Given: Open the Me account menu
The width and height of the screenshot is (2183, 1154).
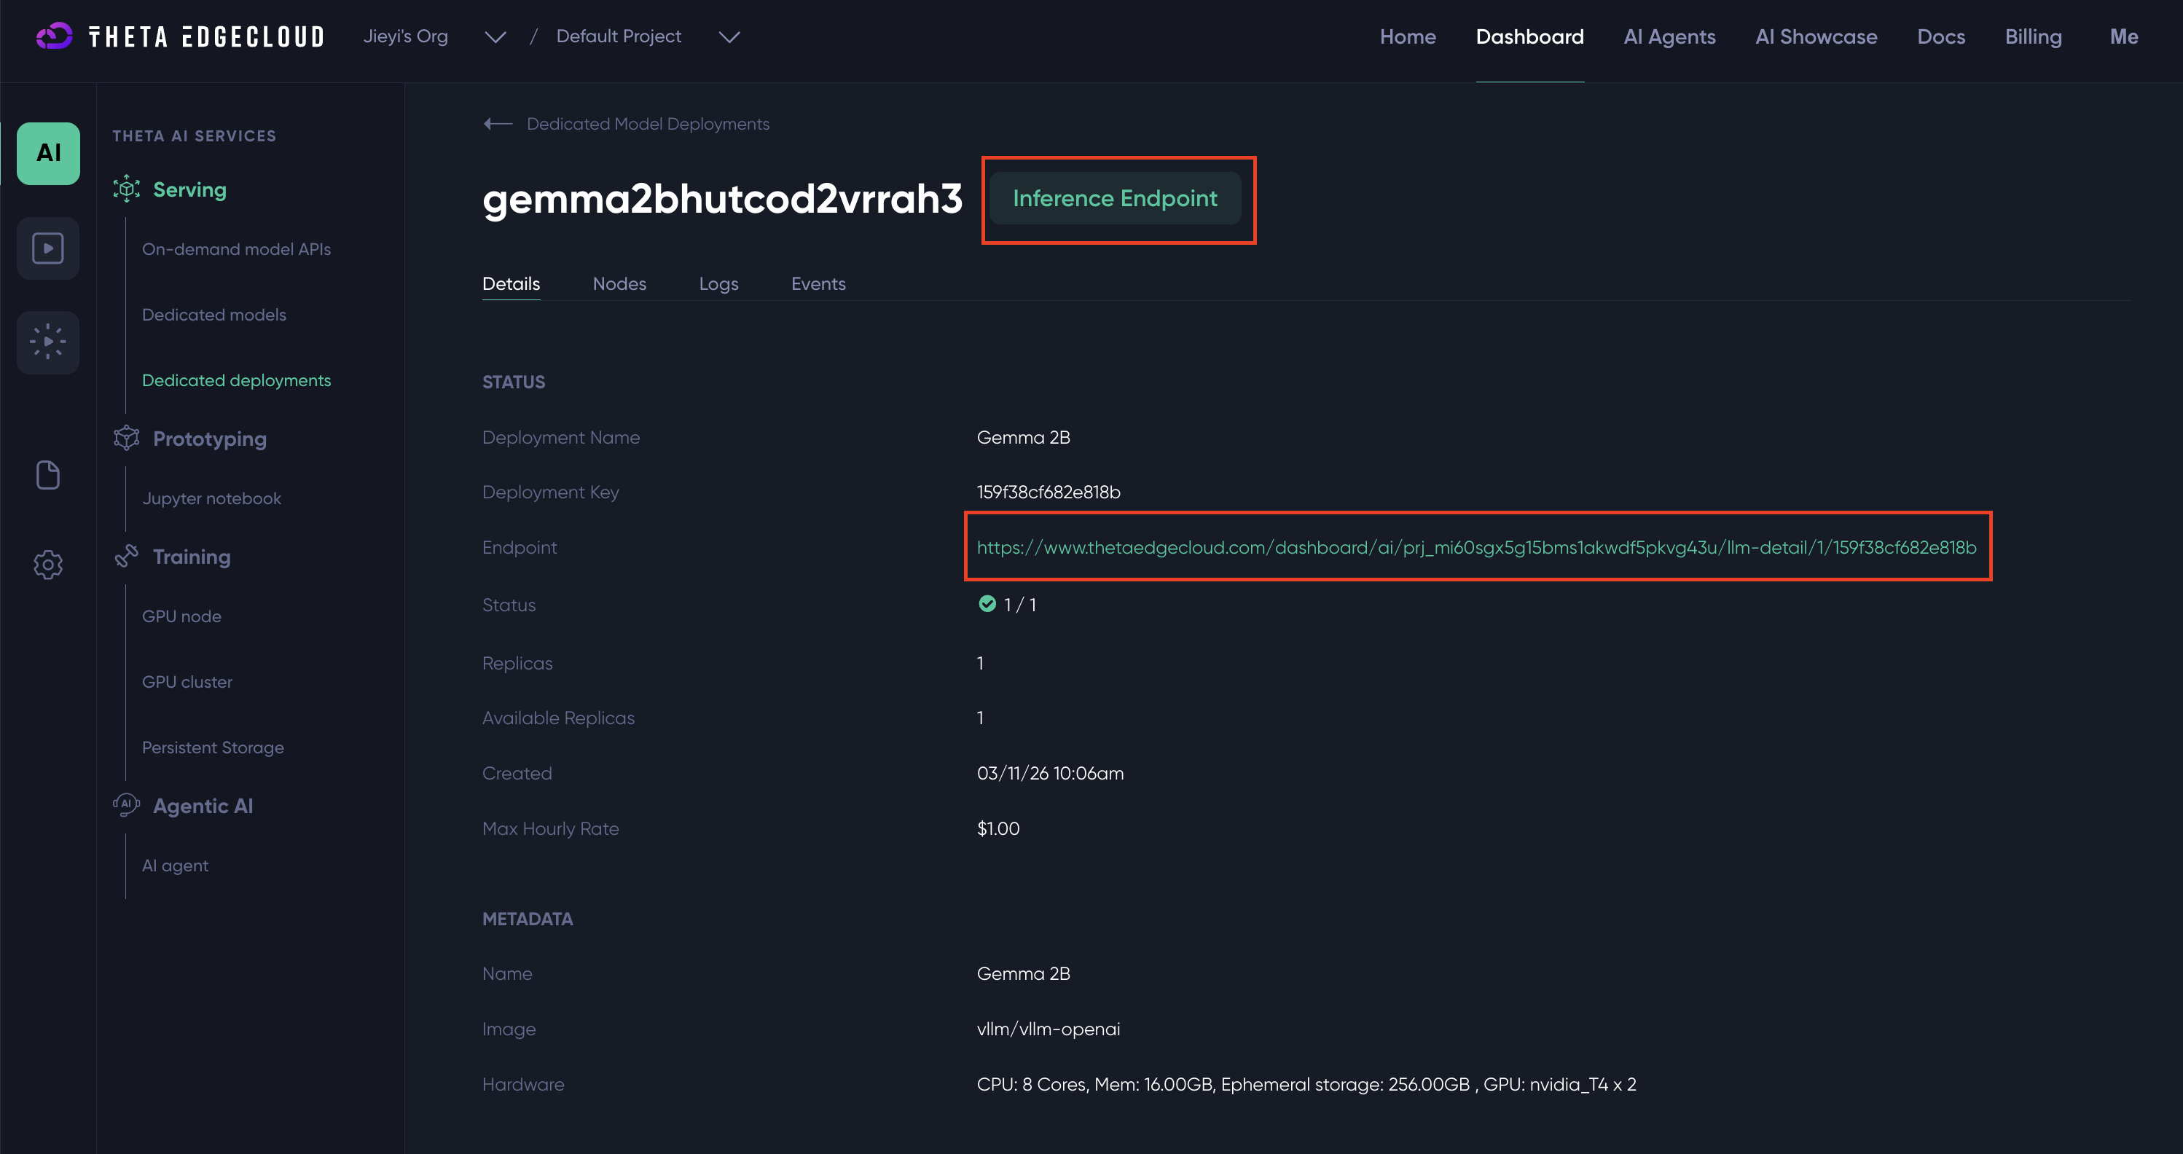Looking at the screenshot, I should click(2123, 36).
